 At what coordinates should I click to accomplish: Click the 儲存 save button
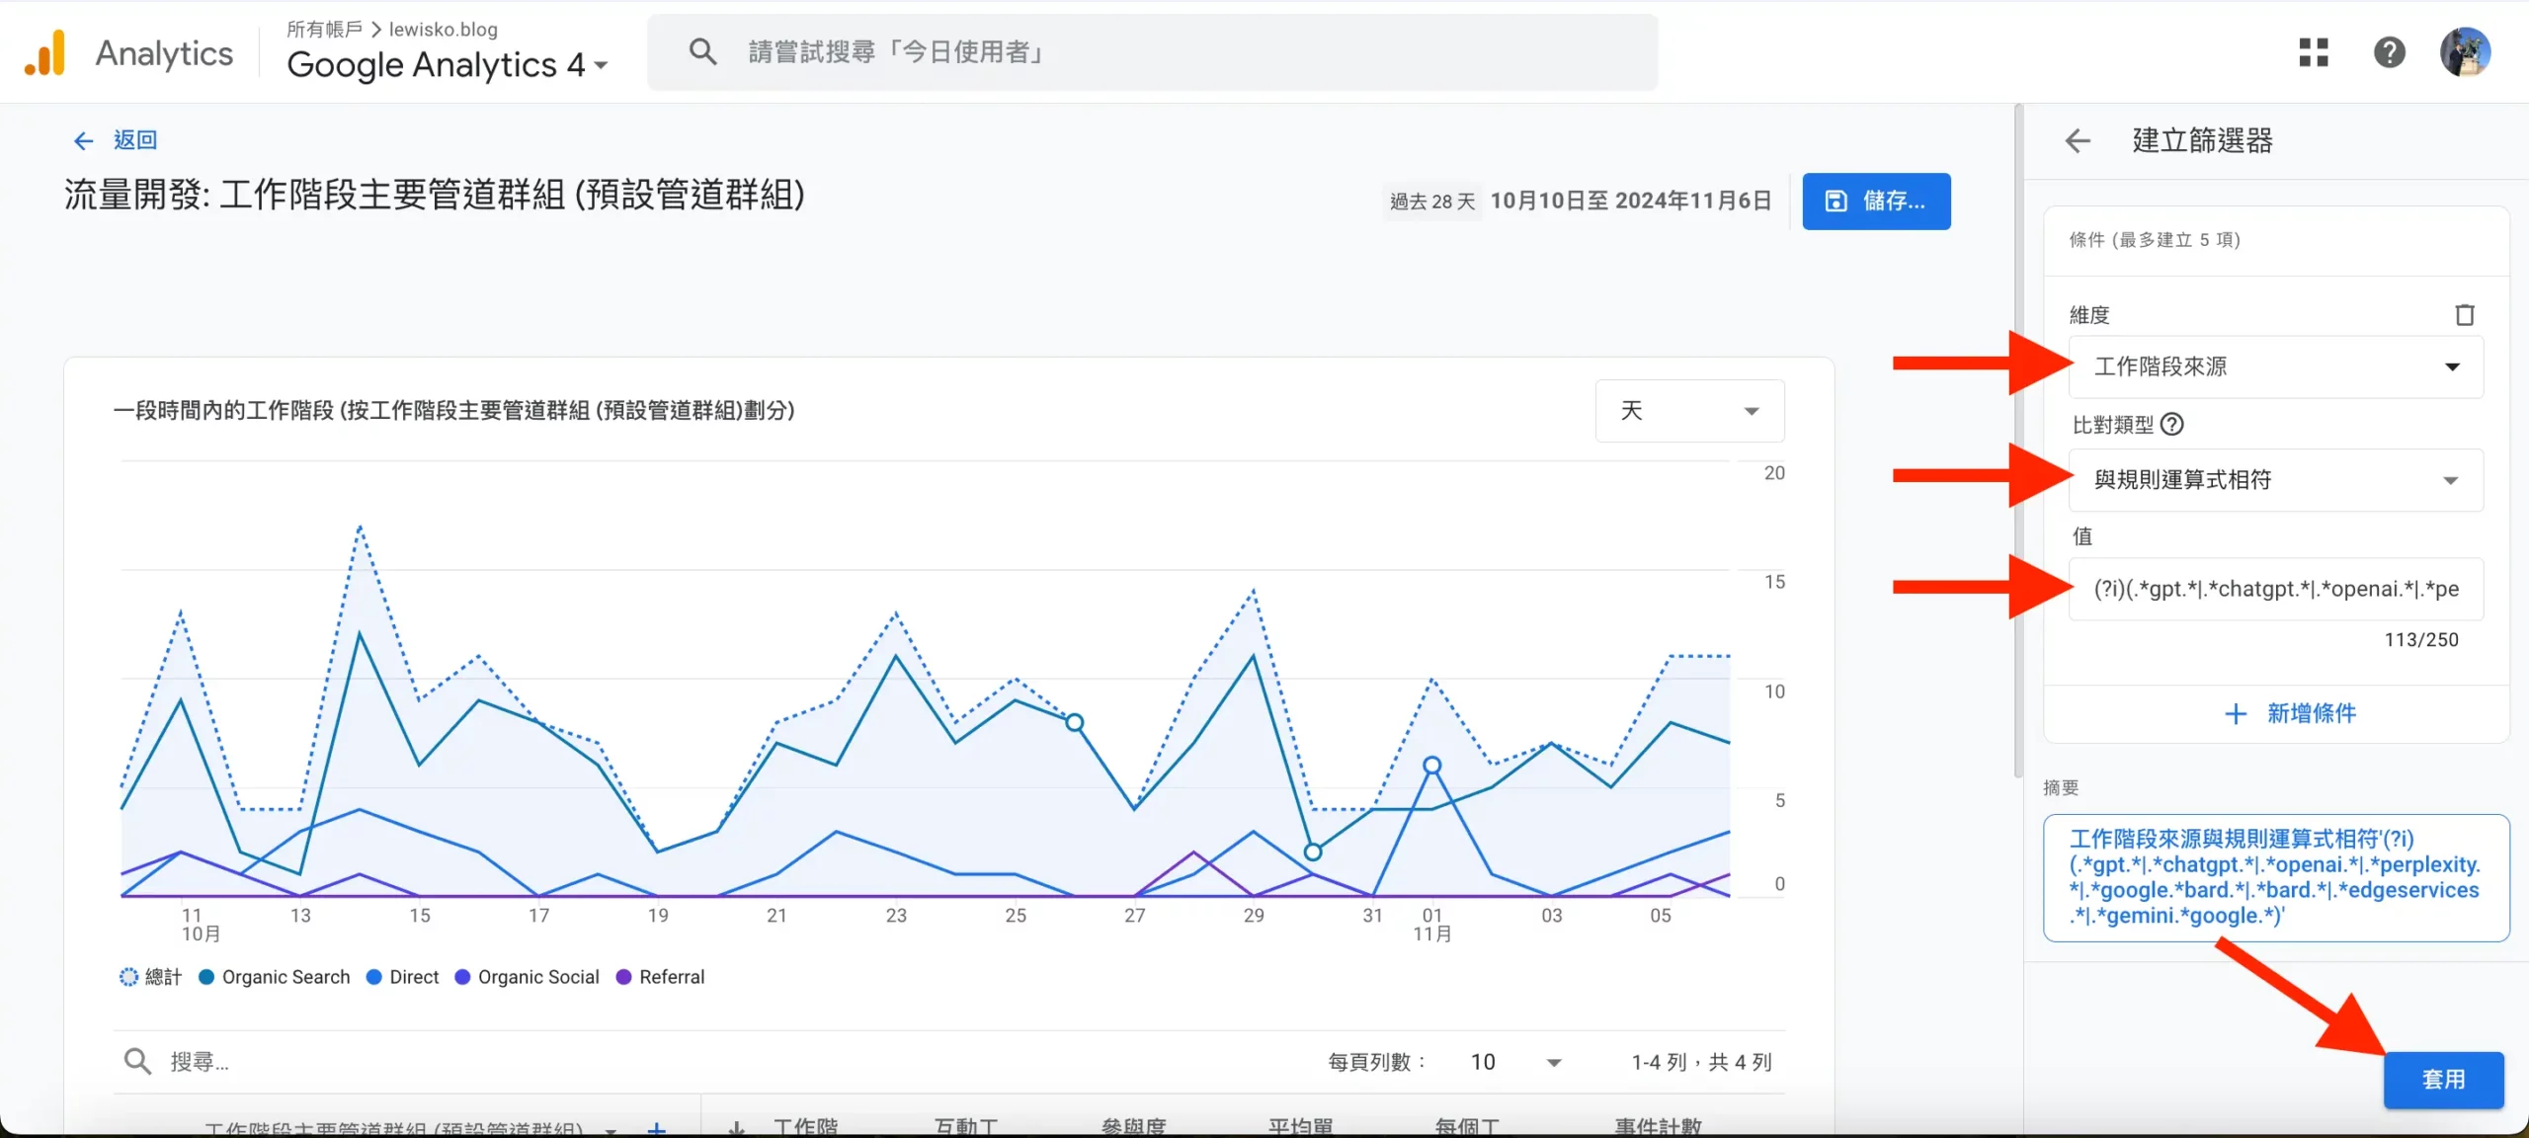(x=1876, y=202)
